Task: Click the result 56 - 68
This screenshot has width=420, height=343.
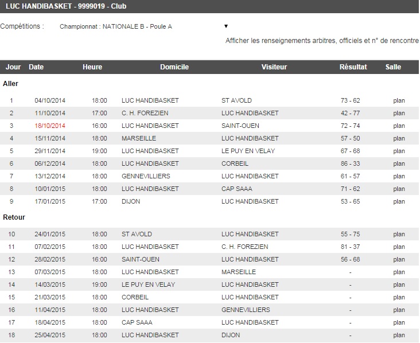Action: tap(350, 259)
